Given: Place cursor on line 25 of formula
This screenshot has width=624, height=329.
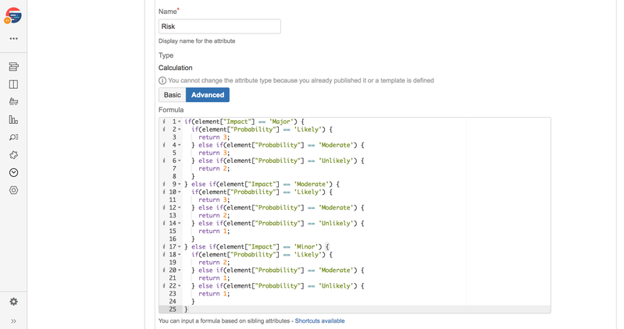Looking at the screenshot, I should click(x=312, y=310).
